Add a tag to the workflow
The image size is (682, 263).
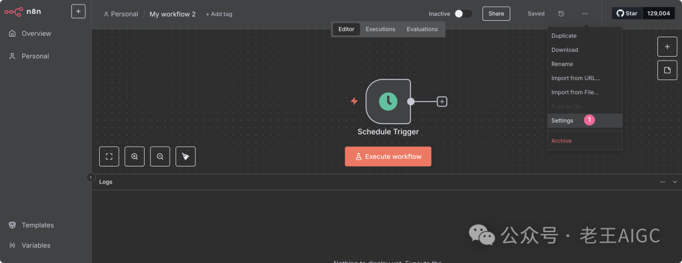coord(218,14)
